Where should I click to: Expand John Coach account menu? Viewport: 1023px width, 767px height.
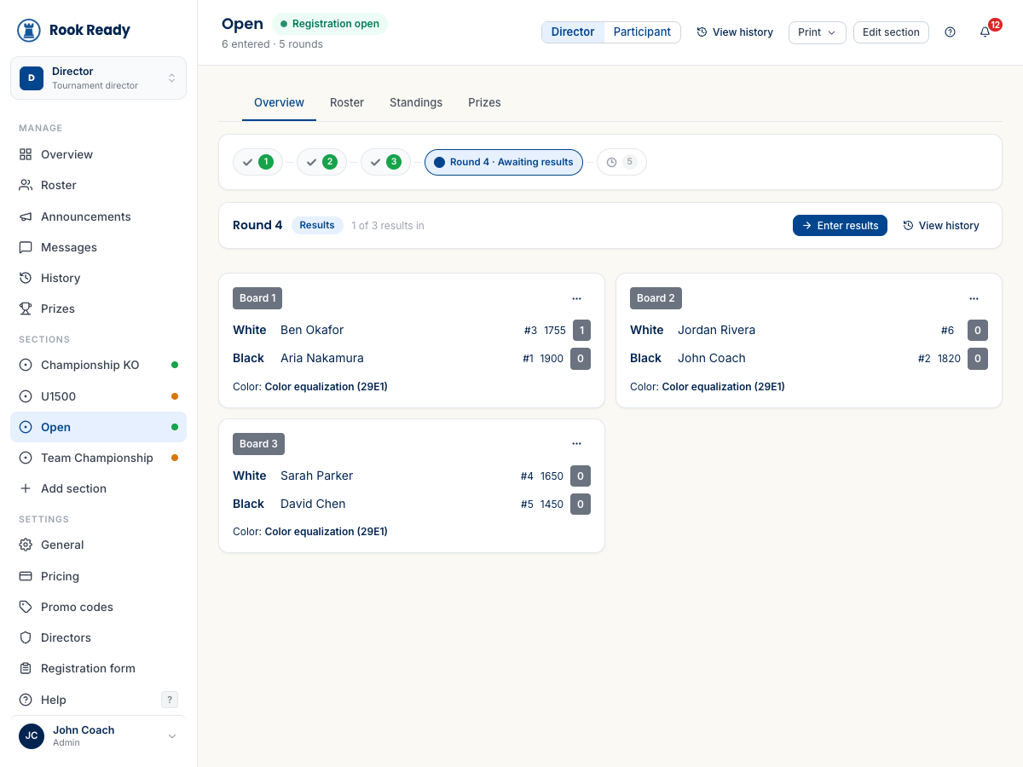point(98,736)
